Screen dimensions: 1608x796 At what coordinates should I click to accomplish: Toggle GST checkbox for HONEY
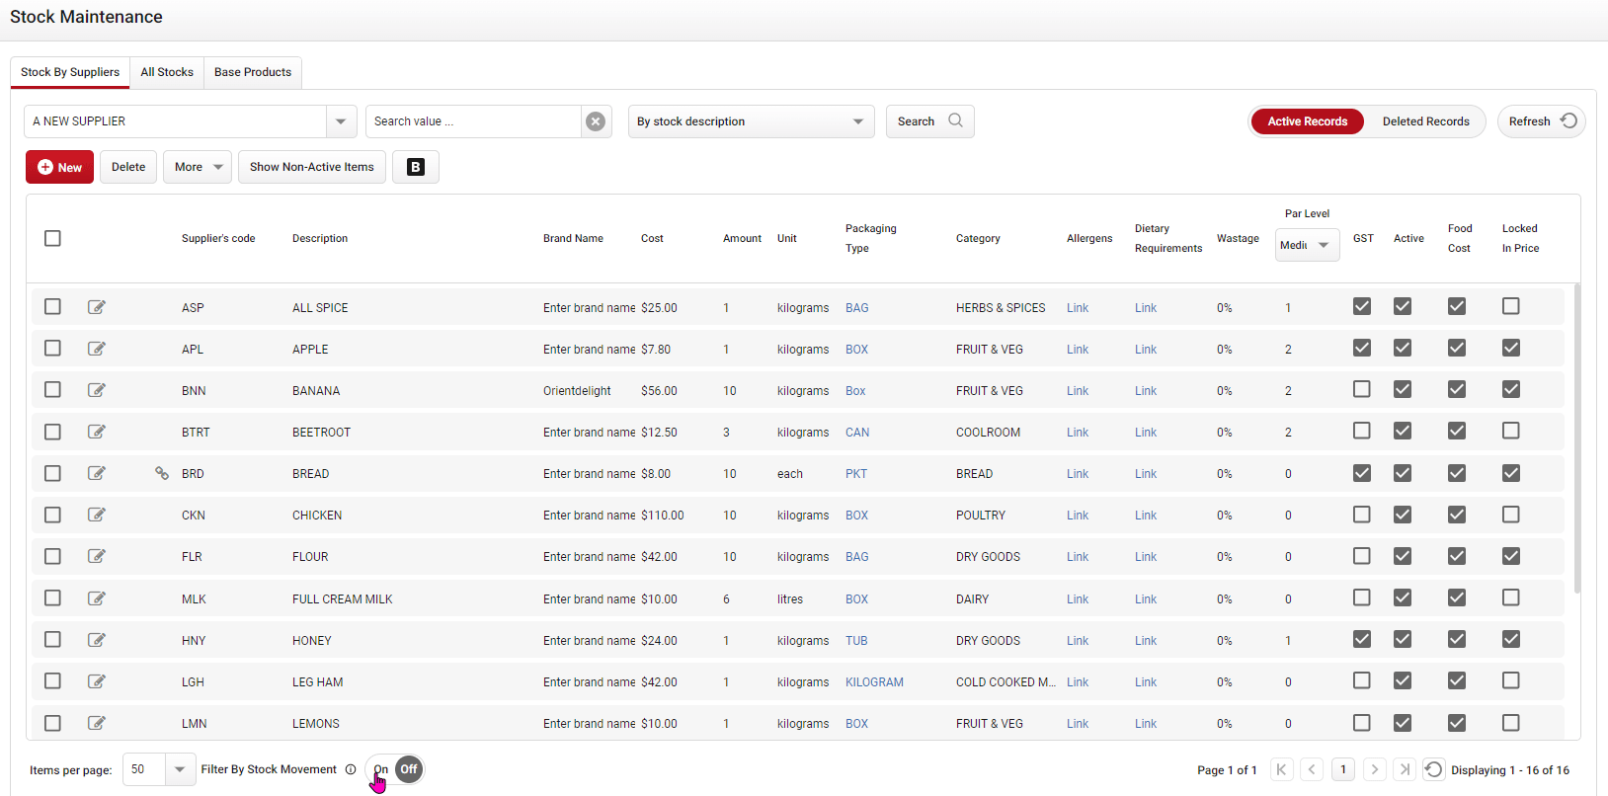click(1362, 639)
